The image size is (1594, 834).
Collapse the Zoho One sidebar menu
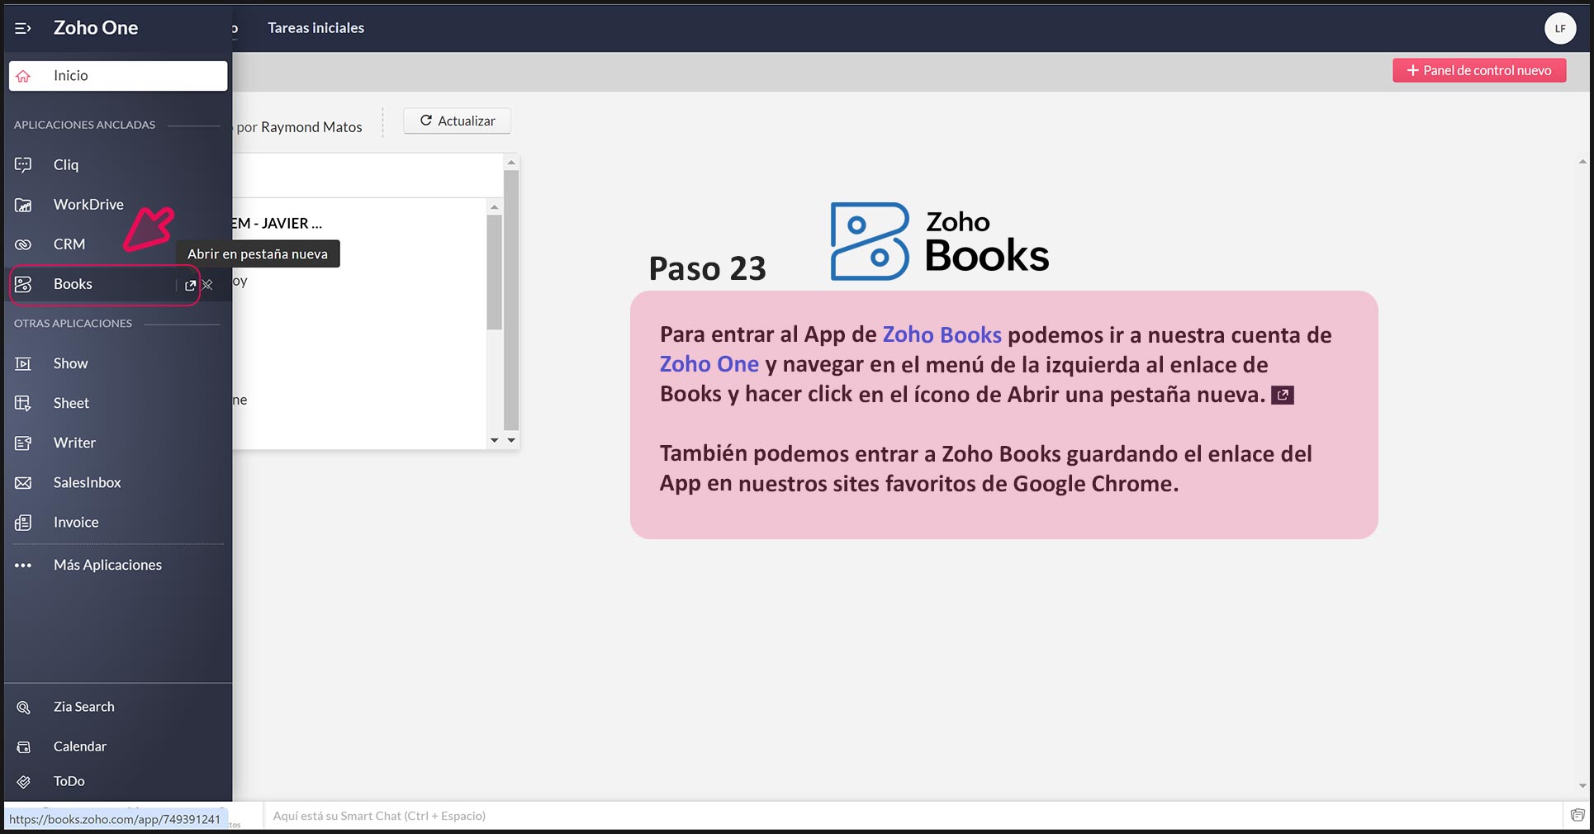[23, 28]
